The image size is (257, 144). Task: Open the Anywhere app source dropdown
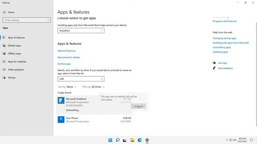[x=81, y=31]
